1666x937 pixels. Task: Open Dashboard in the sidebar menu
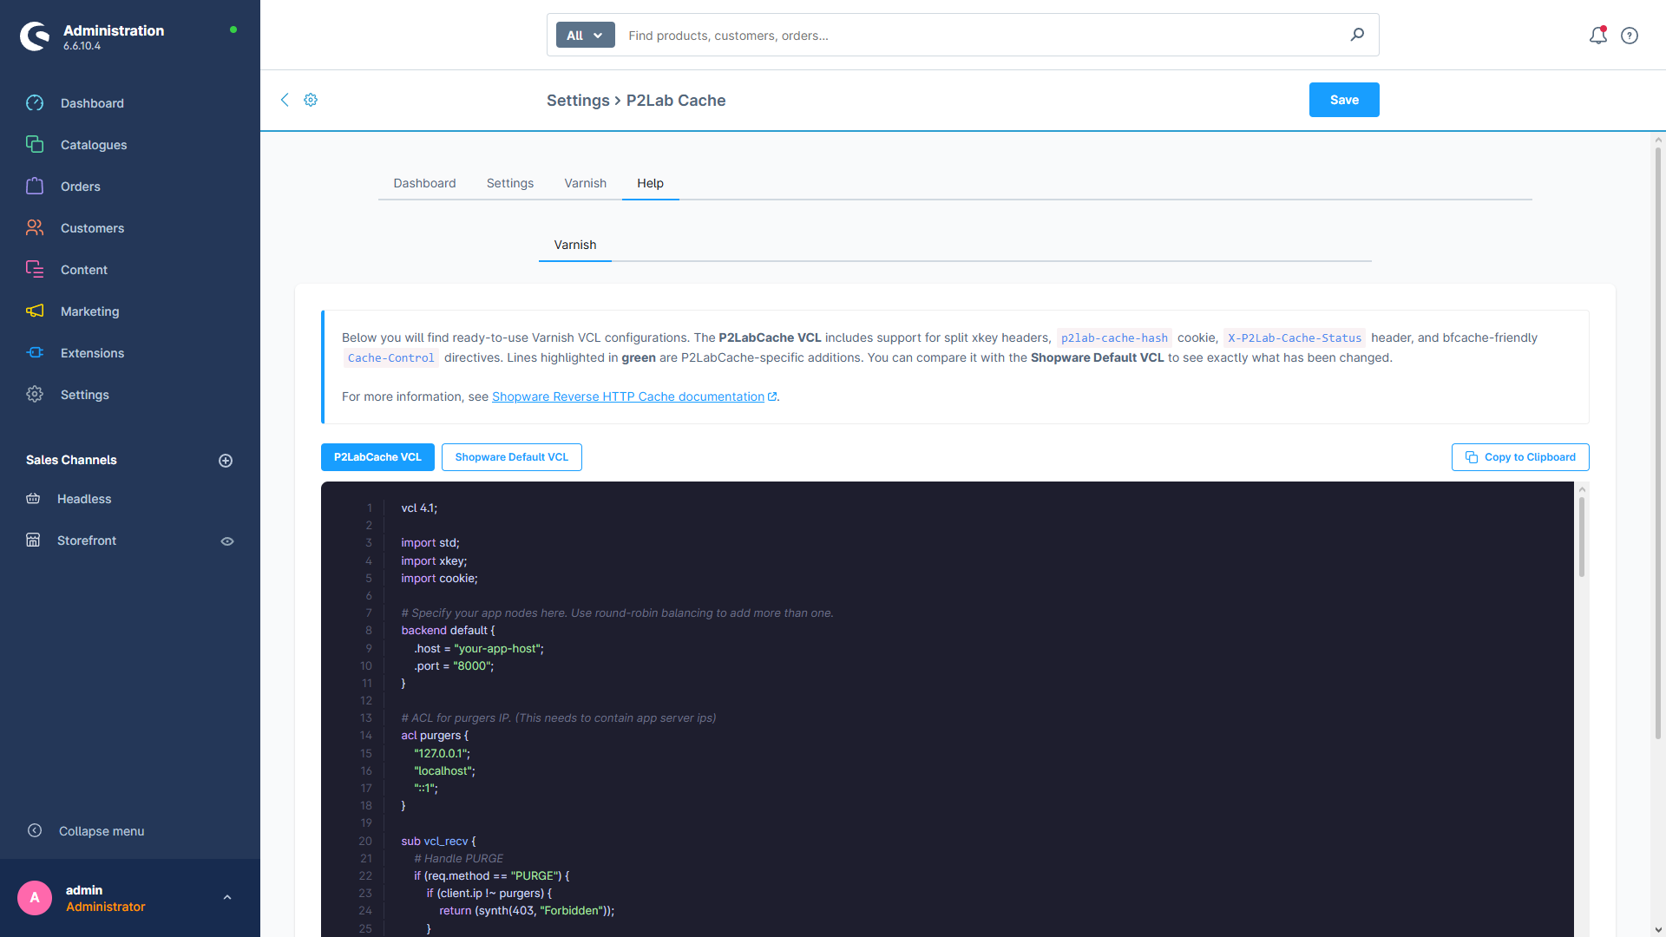point(92,103)
